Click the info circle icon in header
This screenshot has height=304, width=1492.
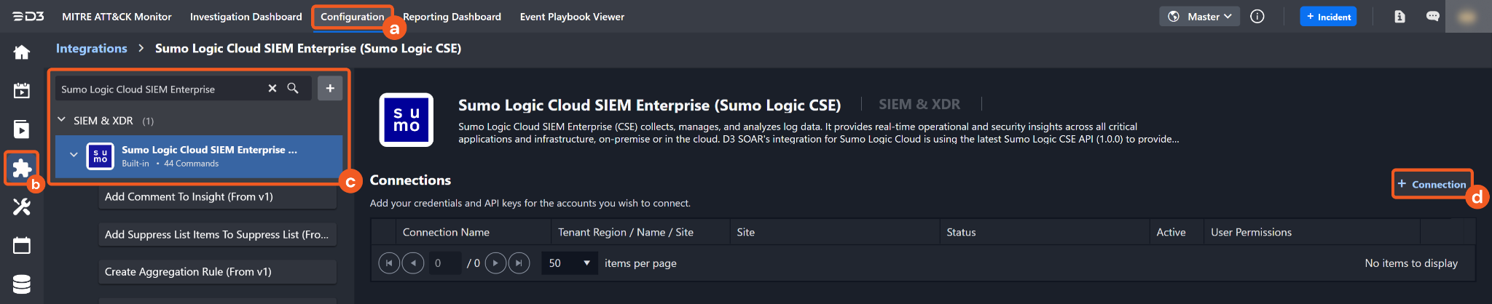coord(1257,17)
